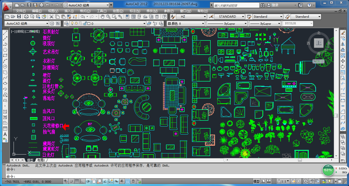Open the 文件(F) menu
Viewport: 349px width, 186px height.
click(x=21, y=11)
